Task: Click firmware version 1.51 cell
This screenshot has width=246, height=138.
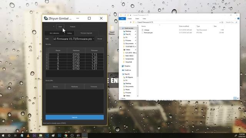Action: click(94, 66)
